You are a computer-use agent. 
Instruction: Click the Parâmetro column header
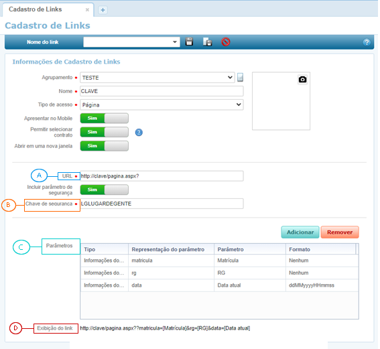click(250, 249)
